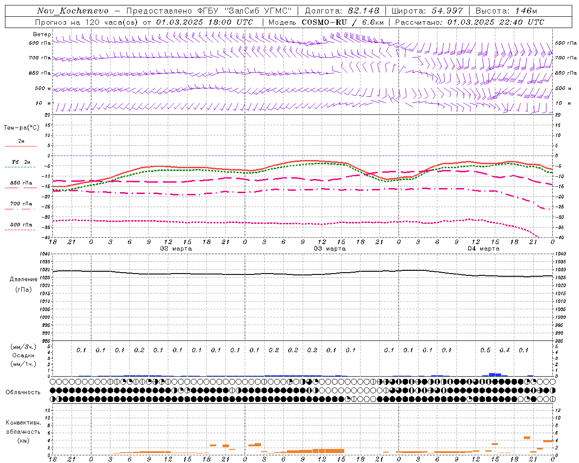Click the '700 гПа' temperature legend dash-dot line

point(21,209)
